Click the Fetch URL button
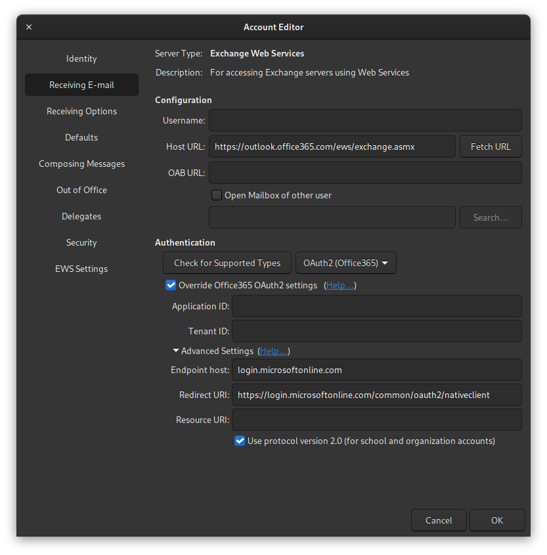The image size is (547, 555). (x=491, y=146)
